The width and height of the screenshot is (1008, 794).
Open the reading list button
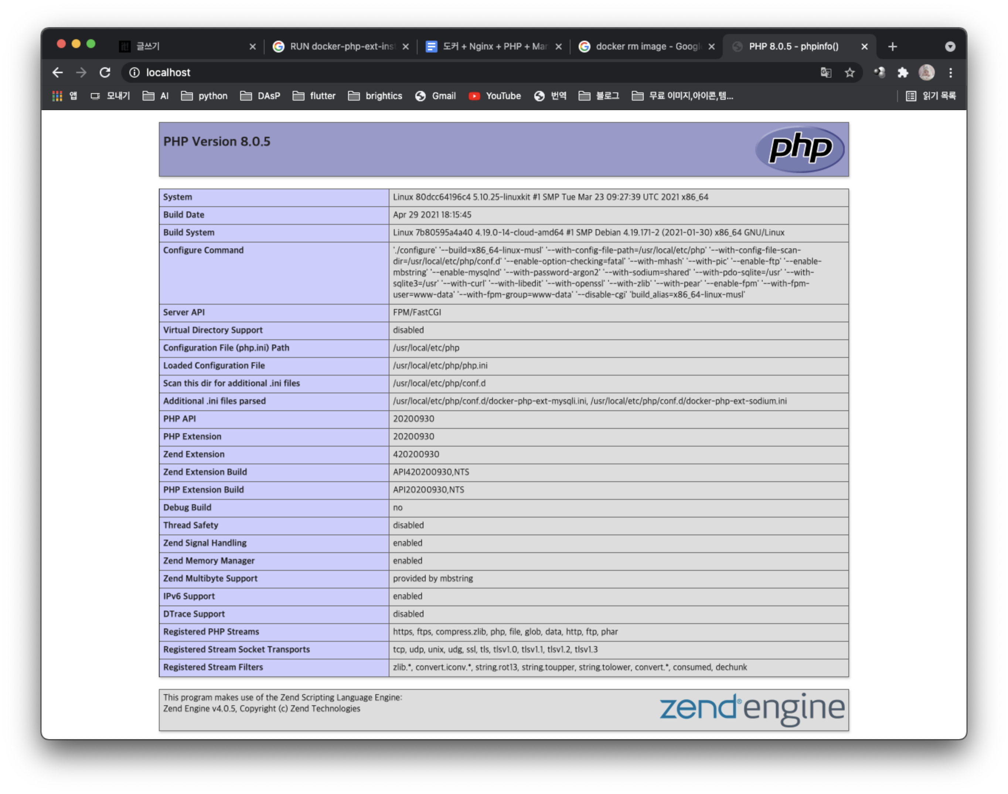coord(931,96)
